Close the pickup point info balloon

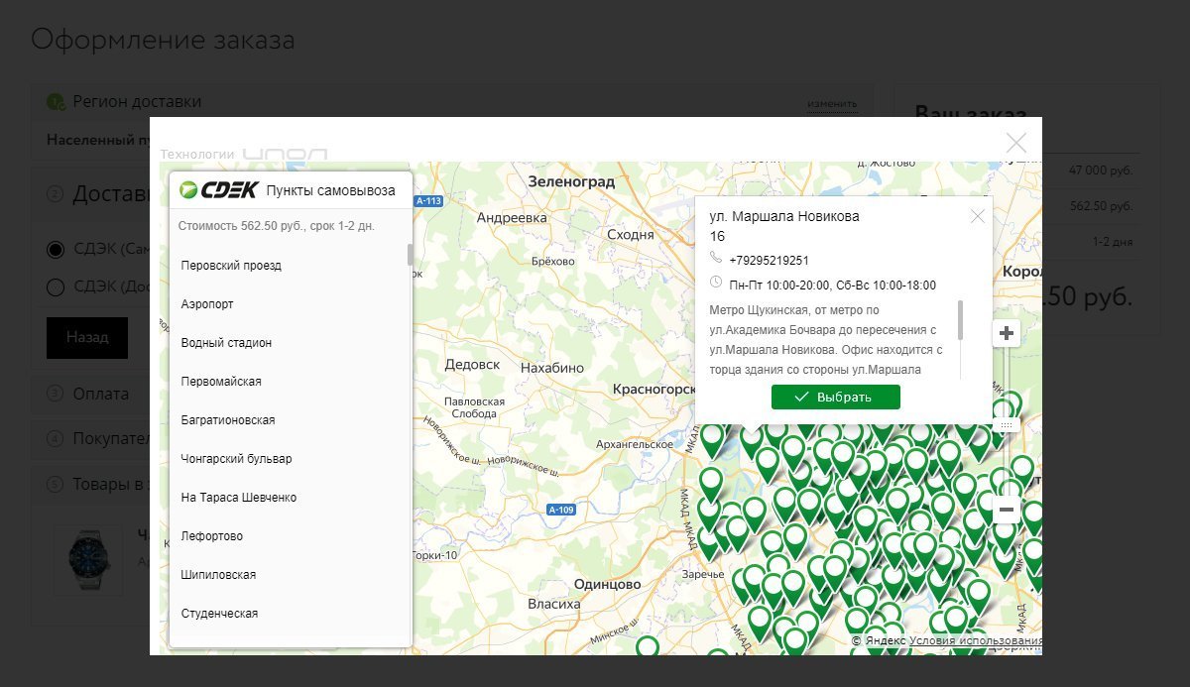[x=978, y=216]
